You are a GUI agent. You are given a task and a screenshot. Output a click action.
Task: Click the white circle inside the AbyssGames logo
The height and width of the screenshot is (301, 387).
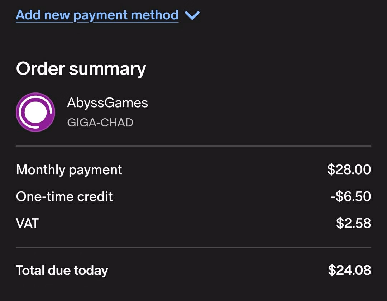[35, 113]
